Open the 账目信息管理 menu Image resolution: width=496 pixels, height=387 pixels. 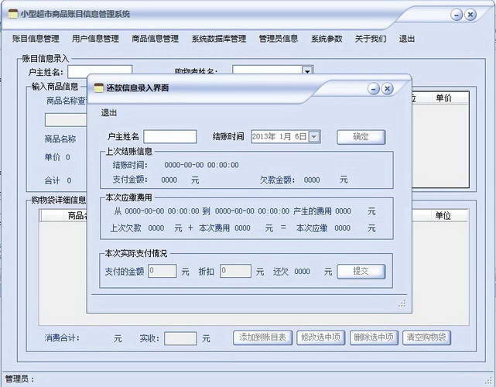36,39
